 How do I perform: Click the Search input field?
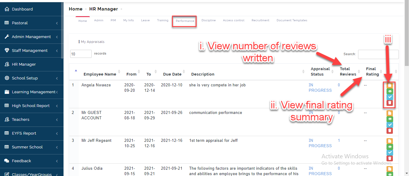pos(378,54)
